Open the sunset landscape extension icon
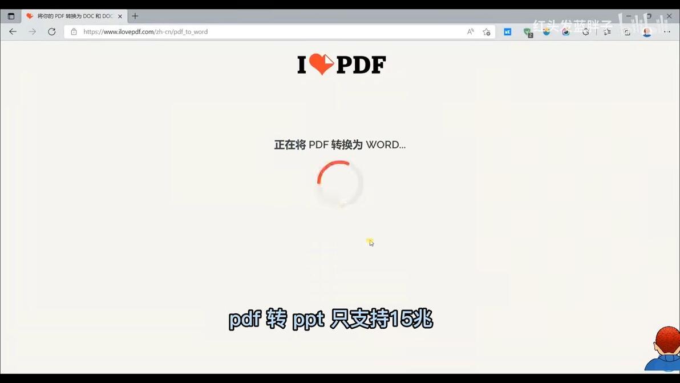 (547, 31)
